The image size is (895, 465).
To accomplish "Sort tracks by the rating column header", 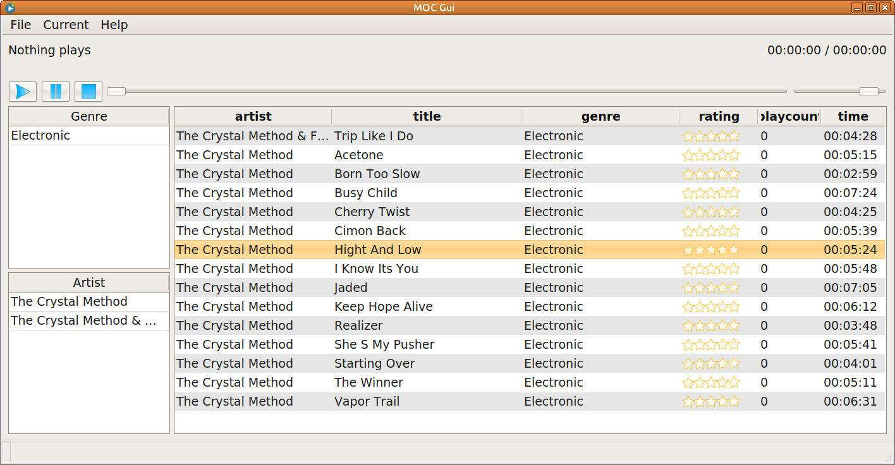I will click(x=719, y=116).
